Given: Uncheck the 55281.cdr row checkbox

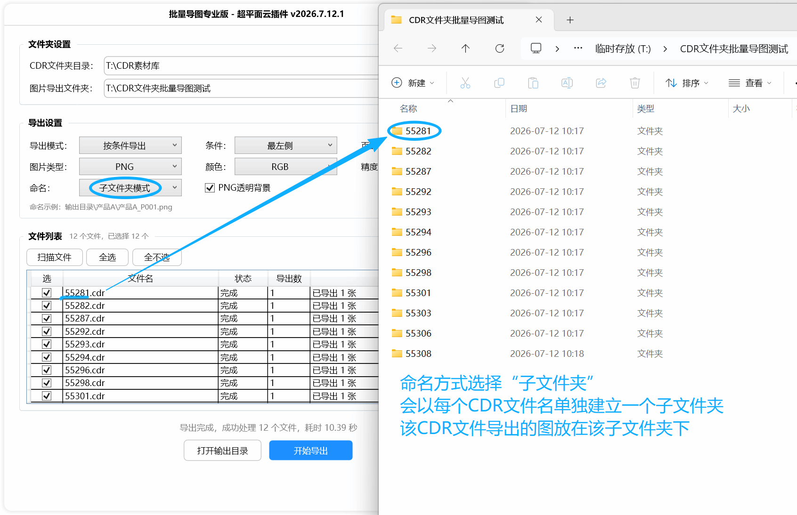Looking at the screenshot, I should pos(47,293).
